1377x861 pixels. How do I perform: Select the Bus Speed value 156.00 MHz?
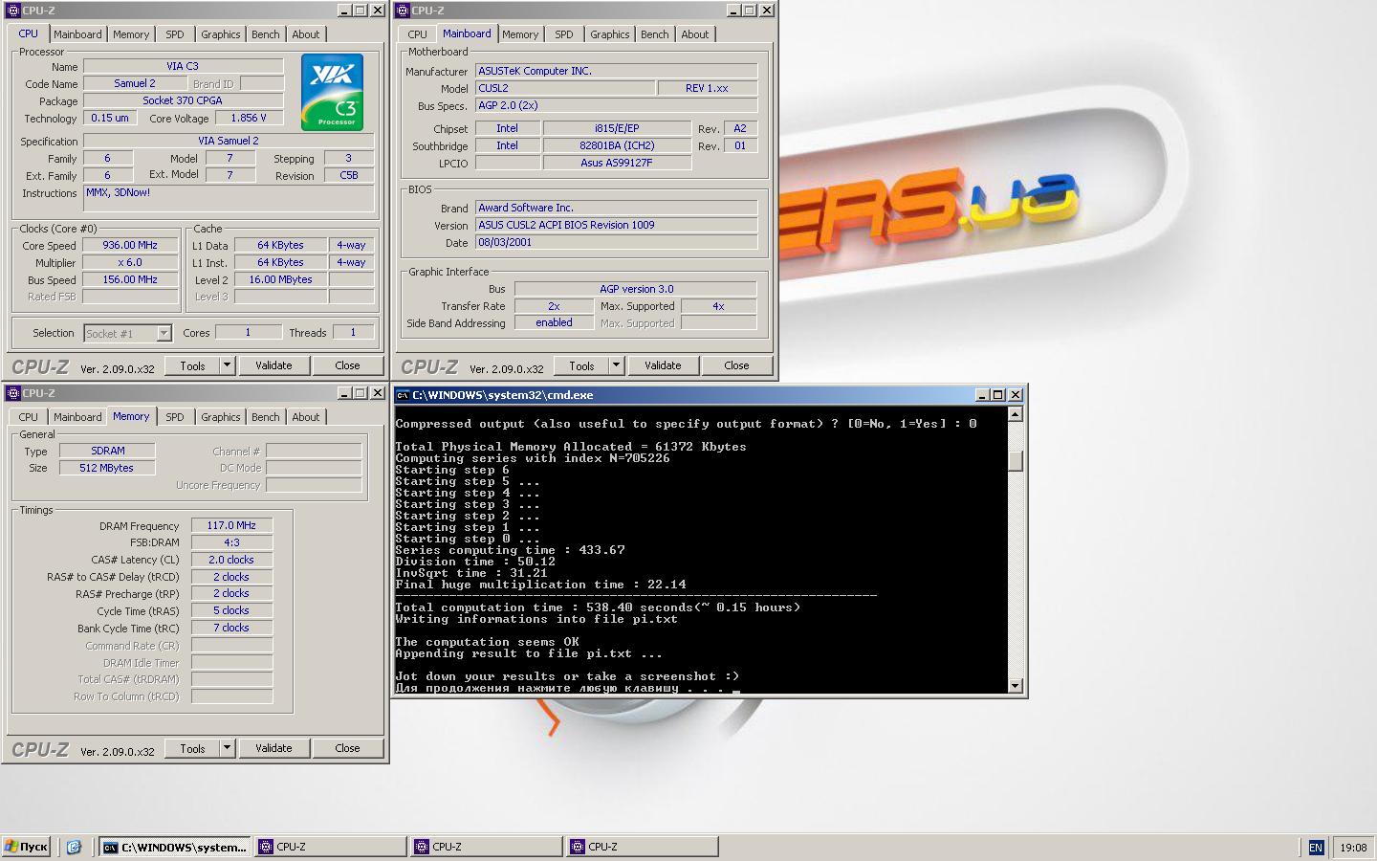(x=130, y=279)
